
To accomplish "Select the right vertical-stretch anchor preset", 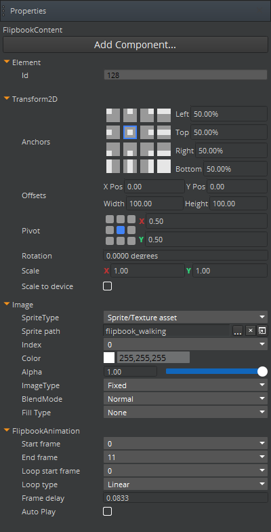I will pyautogui.click(x=147, y=166).
